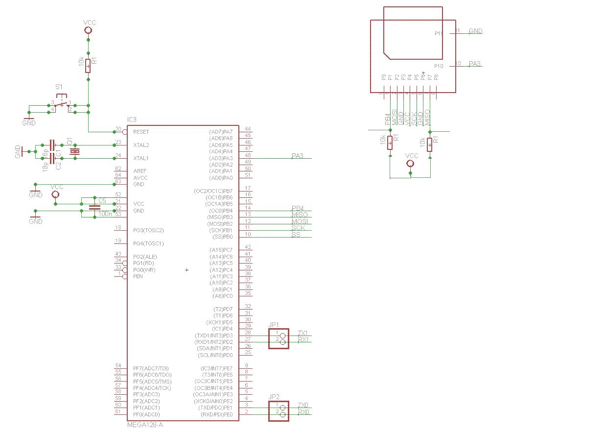This screenshot has width=605, height=433.
Task: Click the crystal Q1 symbol
Action: [74, 151]
